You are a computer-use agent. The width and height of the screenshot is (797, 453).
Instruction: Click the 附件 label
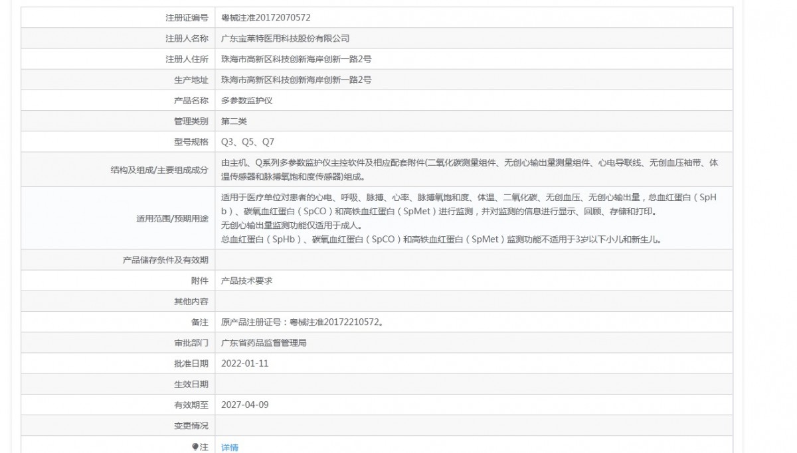(x=199, y=281)
